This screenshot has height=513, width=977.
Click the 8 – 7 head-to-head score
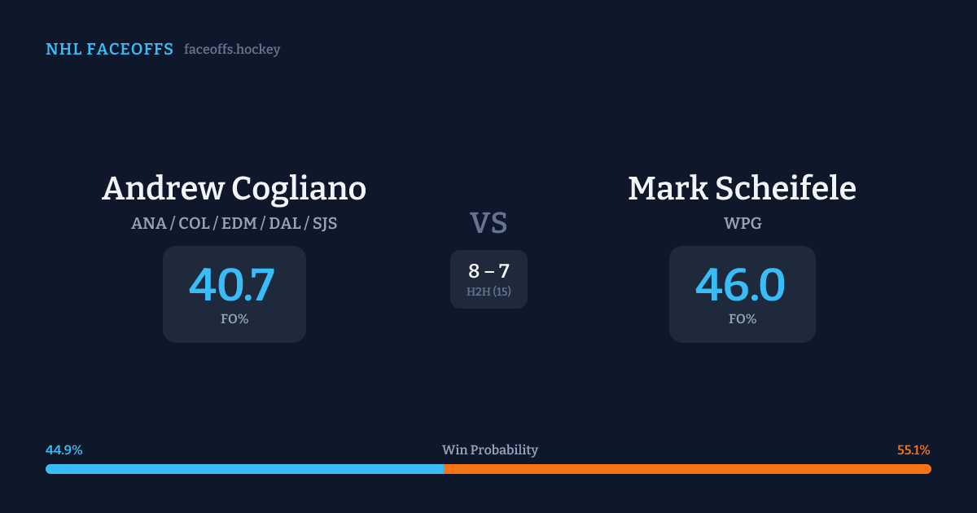tap(488, 271)
